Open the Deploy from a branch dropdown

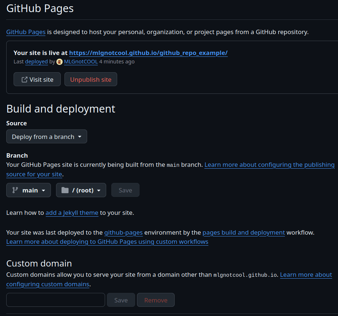pos(47,136)
